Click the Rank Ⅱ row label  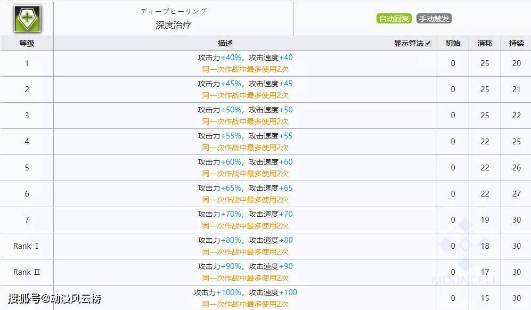(27, 272)
